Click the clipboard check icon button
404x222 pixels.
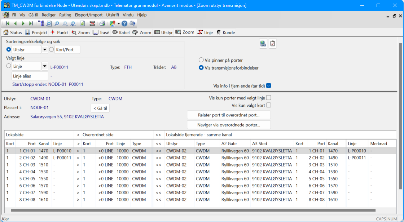(273, 44)
